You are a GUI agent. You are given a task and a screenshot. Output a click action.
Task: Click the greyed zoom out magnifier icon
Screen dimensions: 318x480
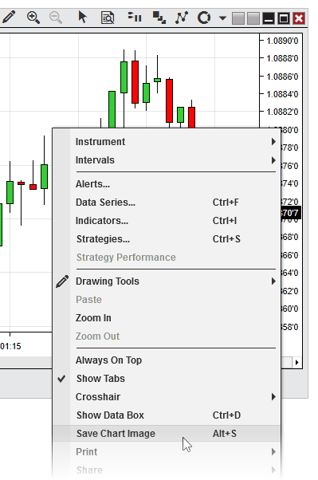click(x=56, y=18)
